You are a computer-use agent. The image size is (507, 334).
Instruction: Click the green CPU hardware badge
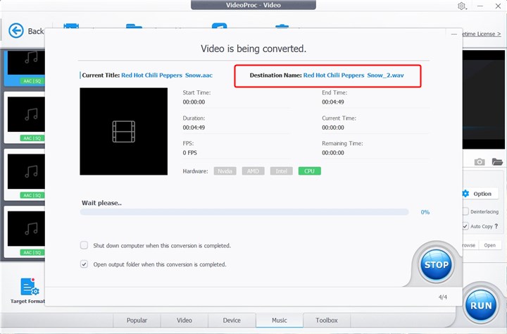(309, 171)
